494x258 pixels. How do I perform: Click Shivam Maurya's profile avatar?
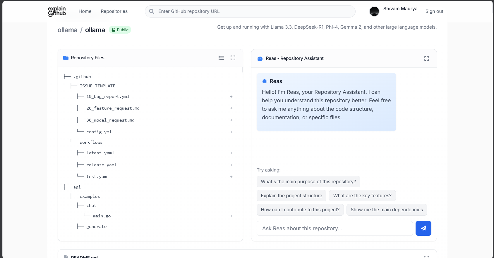pyautogui.click(x=374, y=11)
